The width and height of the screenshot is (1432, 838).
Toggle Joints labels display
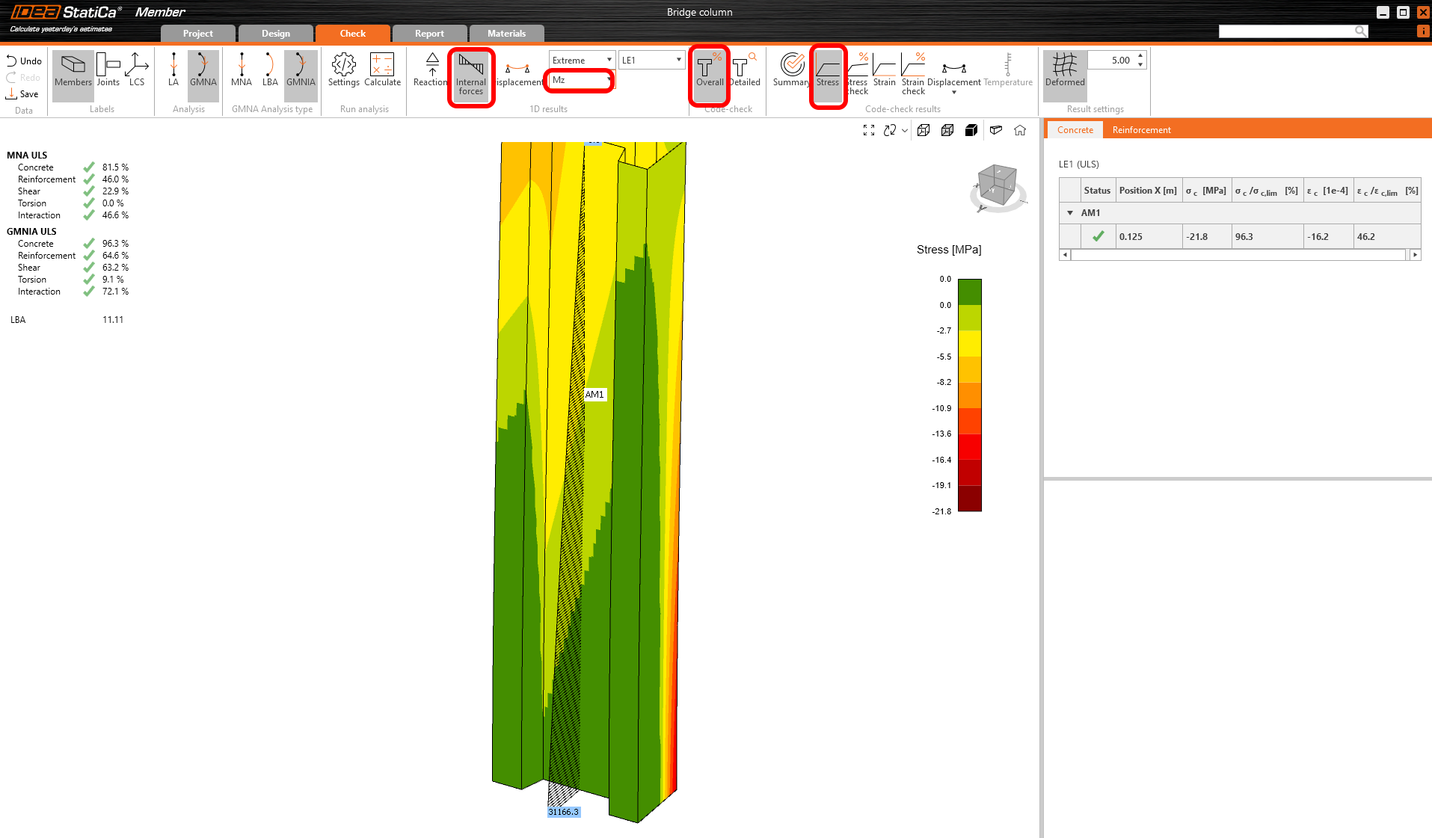pos(108,71)
